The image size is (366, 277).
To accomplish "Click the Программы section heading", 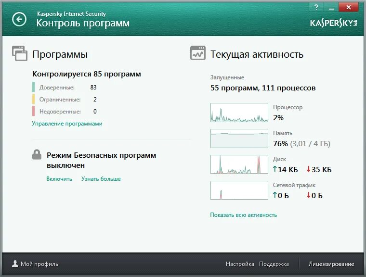I will tap(60, 54).
